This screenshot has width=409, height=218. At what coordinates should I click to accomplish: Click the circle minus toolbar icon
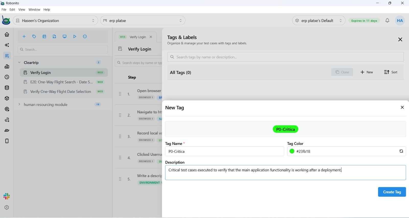pyautogui.click(x=85, y=37)
